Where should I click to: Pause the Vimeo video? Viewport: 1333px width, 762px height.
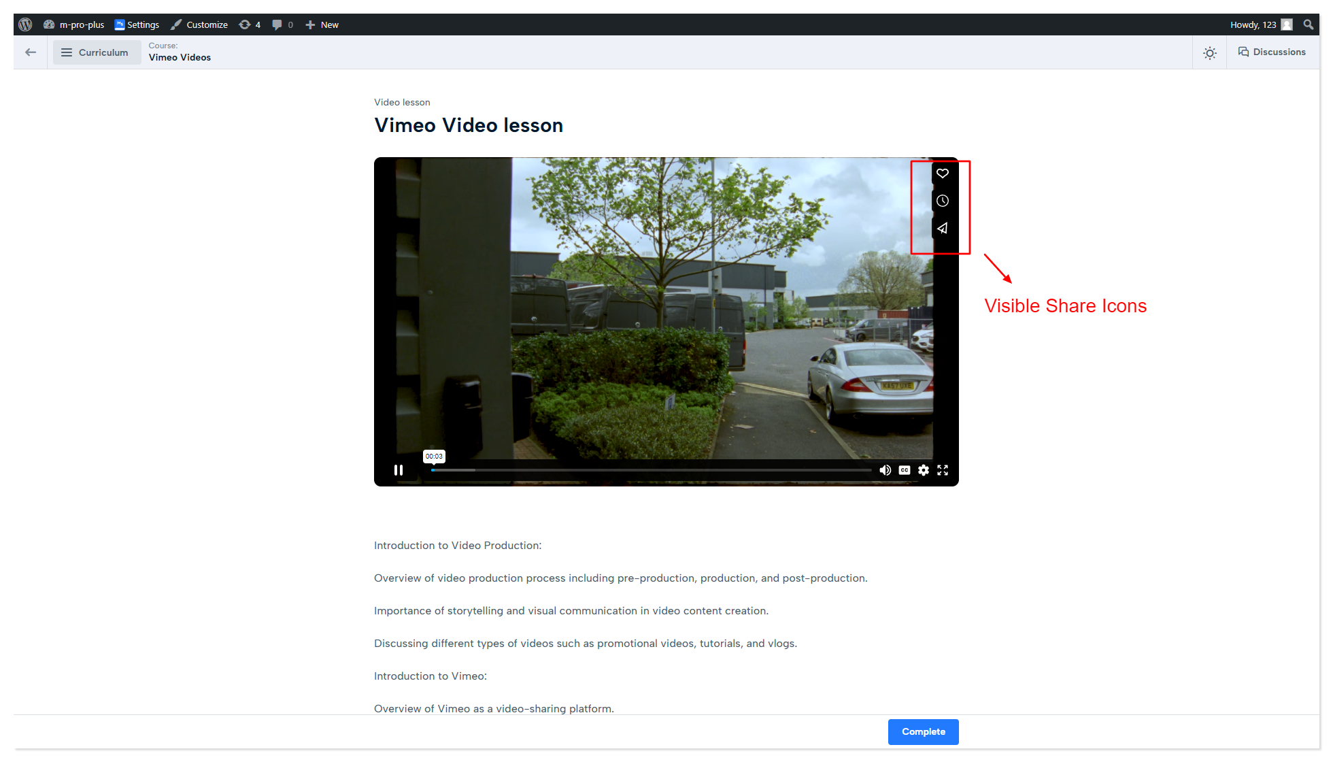coord(399,470)
